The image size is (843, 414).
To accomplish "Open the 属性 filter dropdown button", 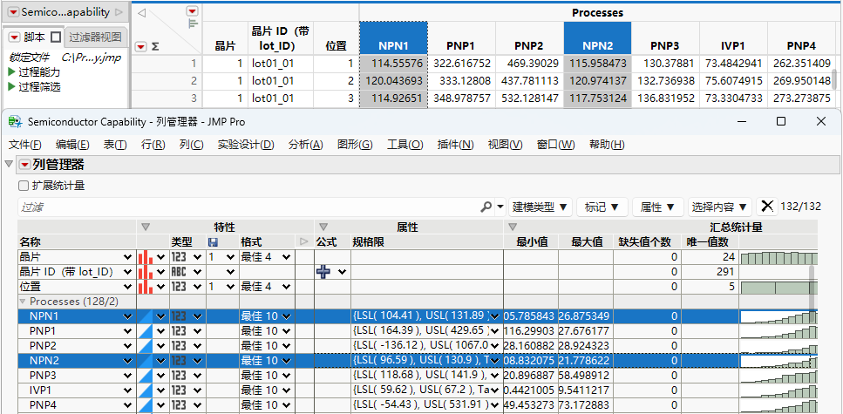I will (x=657, y=207).
